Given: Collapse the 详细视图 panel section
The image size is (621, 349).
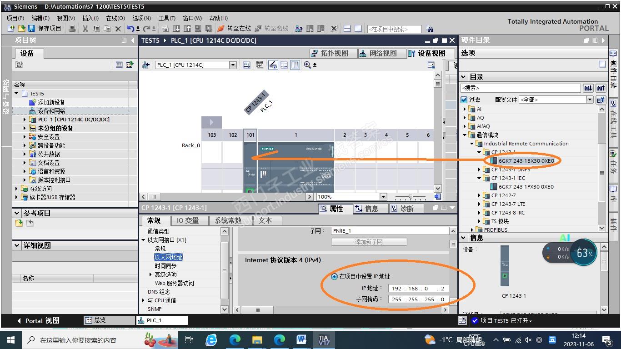Looking at the screenshot, I should point(17,245).
